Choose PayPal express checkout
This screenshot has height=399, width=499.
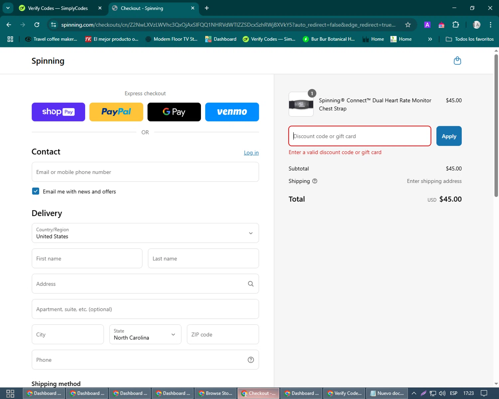116,112
